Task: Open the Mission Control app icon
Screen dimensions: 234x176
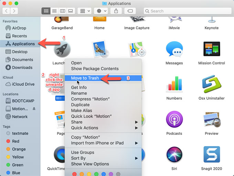Action: pyautogui.click(x=211, y=51)
